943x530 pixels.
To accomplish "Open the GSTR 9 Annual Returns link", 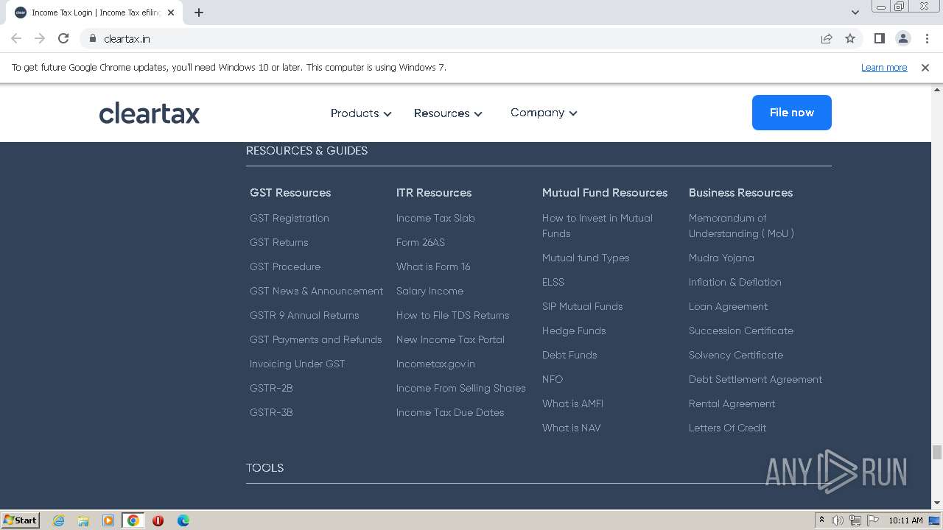I will (x=304, y=315).
